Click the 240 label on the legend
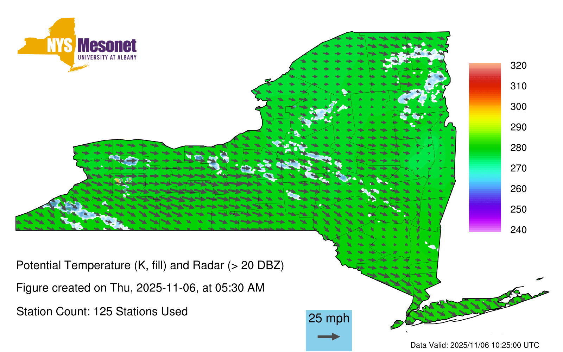The width and height of the screenshot is (563, 352). coord(518,230)
